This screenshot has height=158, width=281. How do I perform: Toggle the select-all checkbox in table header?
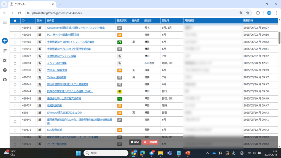[15, 21]
